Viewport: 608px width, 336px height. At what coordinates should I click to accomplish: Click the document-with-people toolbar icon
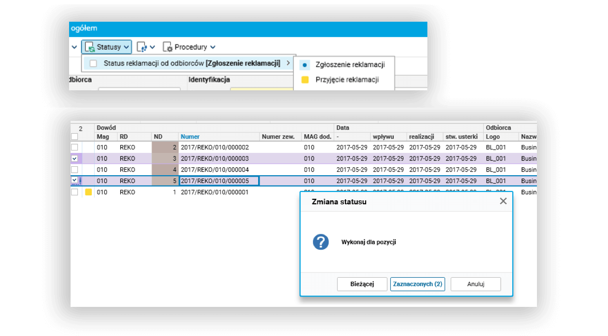pos(142,47)
